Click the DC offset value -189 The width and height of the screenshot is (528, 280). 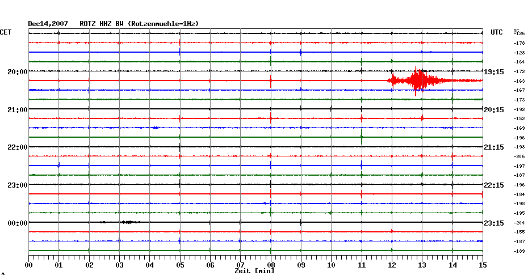click(519, 251)
